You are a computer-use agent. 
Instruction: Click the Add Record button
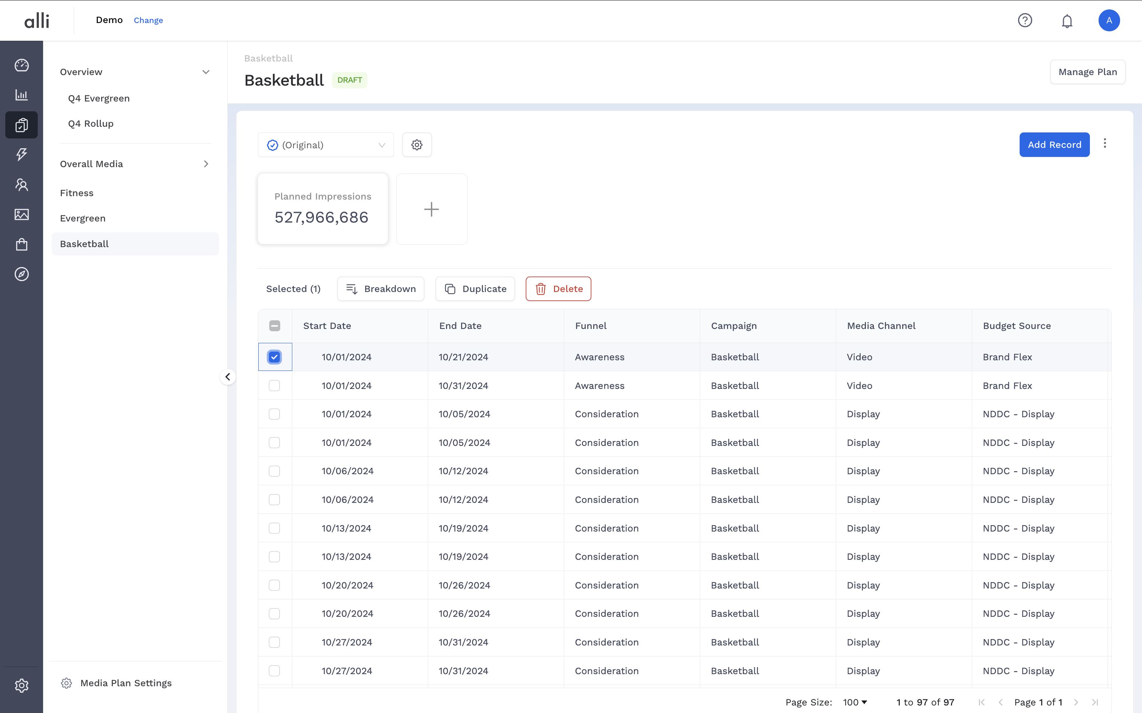click(x=1054, y=145)
